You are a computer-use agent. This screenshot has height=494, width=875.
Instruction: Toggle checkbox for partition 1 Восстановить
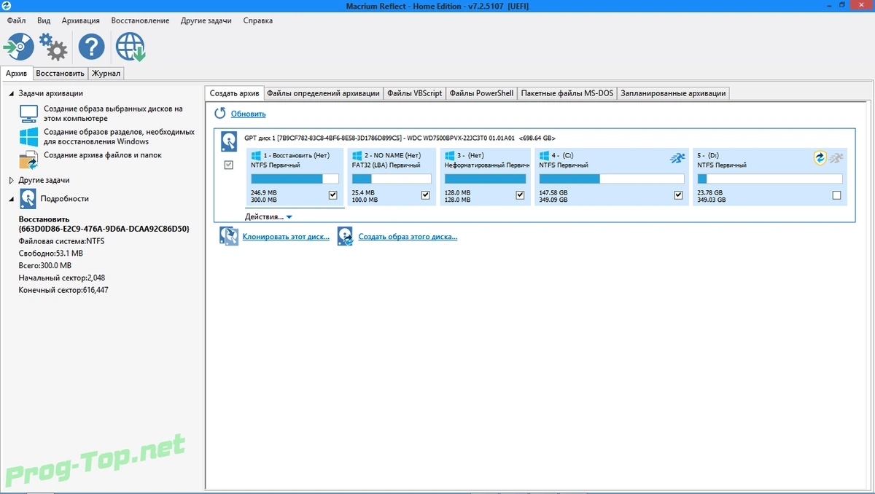point(333,195)
